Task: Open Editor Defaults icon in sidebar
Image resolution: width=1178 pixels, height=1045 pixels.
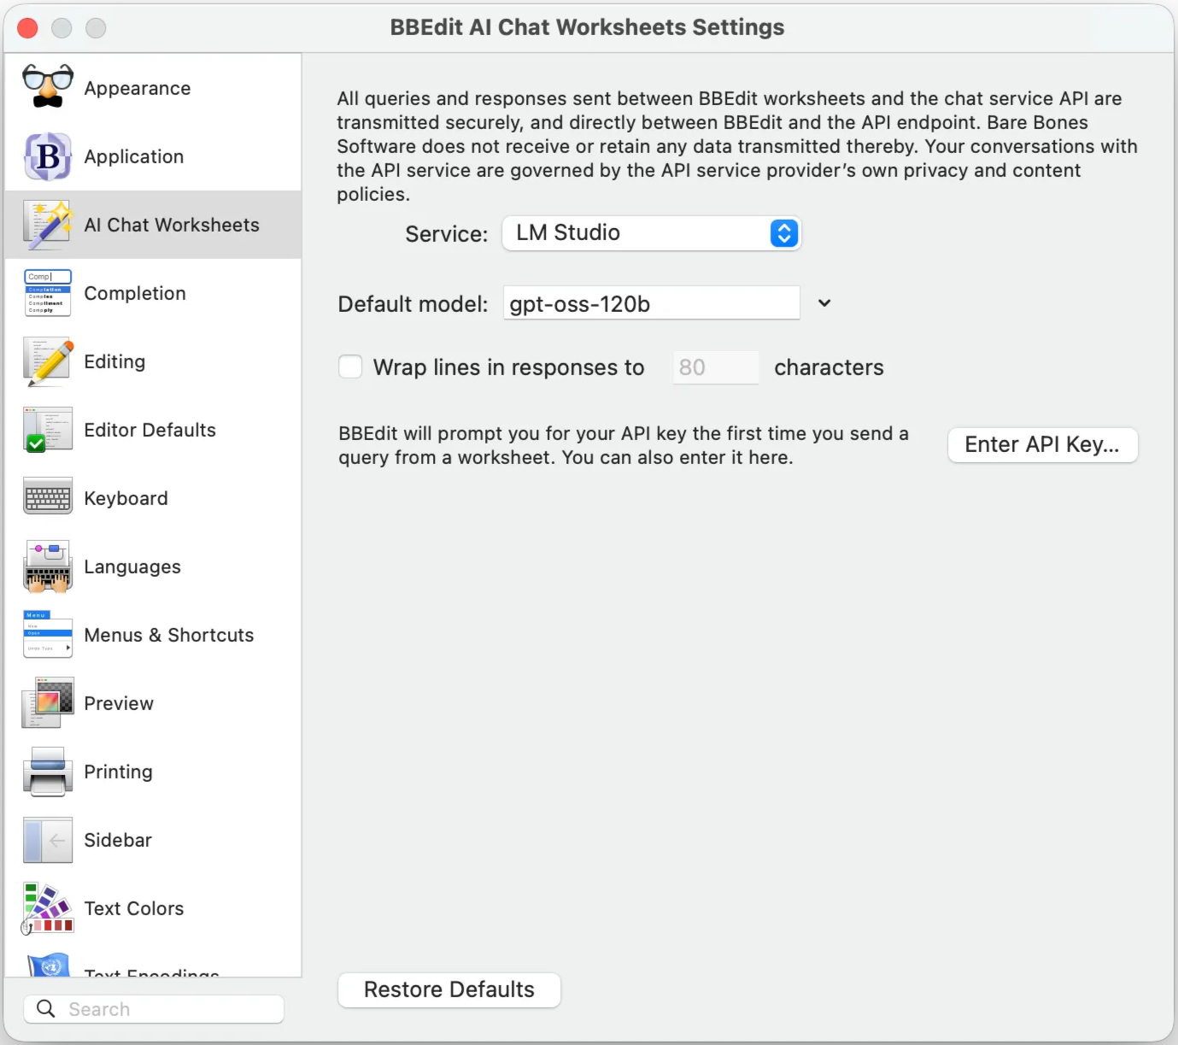Action: click(x=48, y=430)
